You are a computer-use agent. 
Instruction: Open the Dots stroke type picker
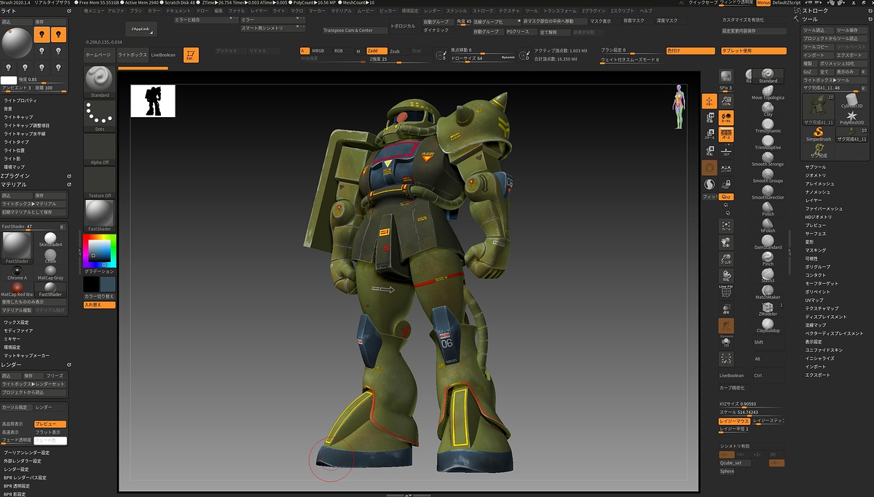(x=100, y=116)
